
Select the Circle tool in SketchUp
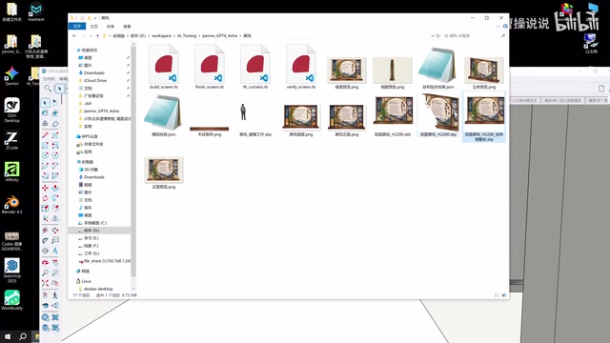click(45, 155)
